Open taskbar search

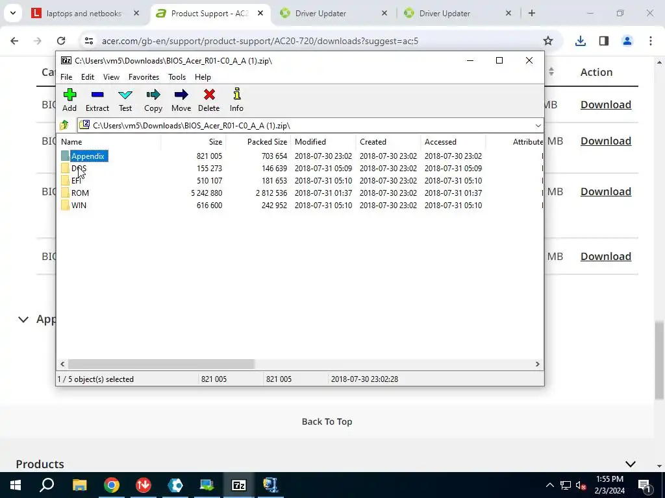[x=47, y=485]
